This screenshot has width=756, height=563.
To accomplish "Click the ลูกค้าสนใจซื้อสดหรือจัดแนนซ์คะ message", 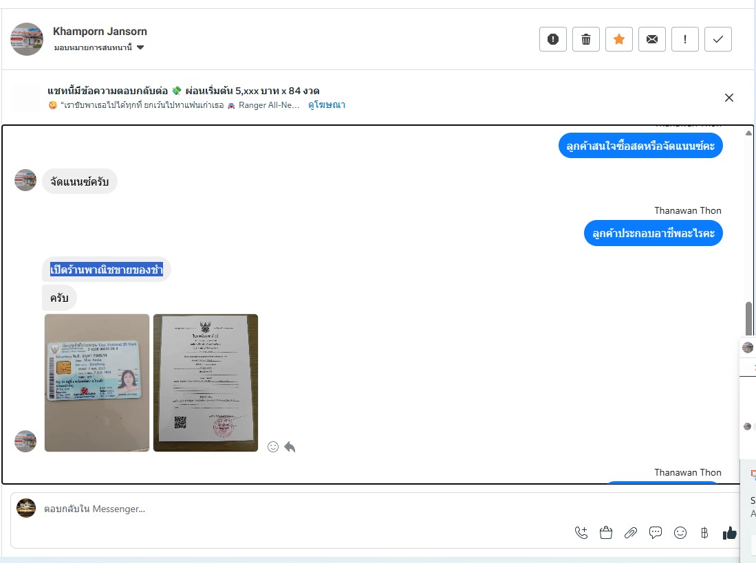I will click(640, 146).
